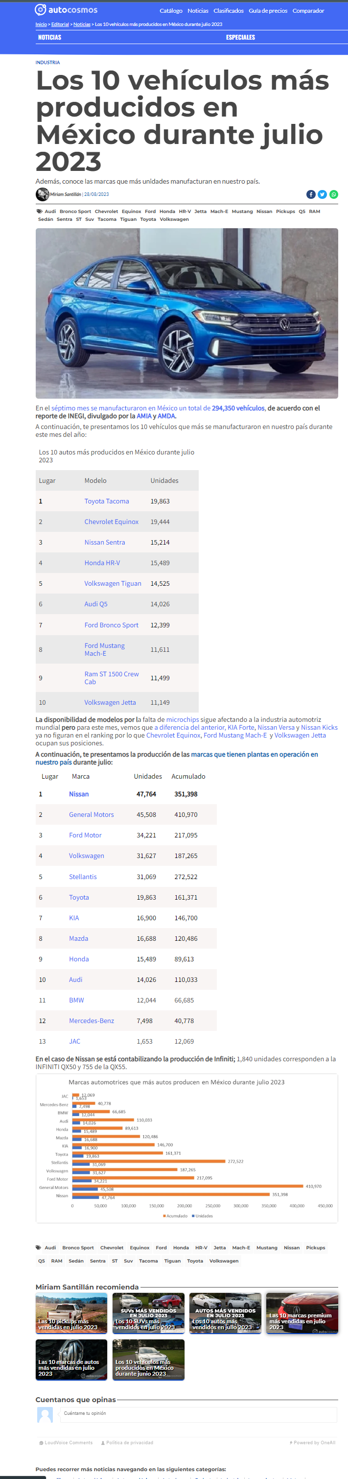Share article via WhatsApp icon
The width and height of the screenshot is (348, 1479).
point(334,194)
